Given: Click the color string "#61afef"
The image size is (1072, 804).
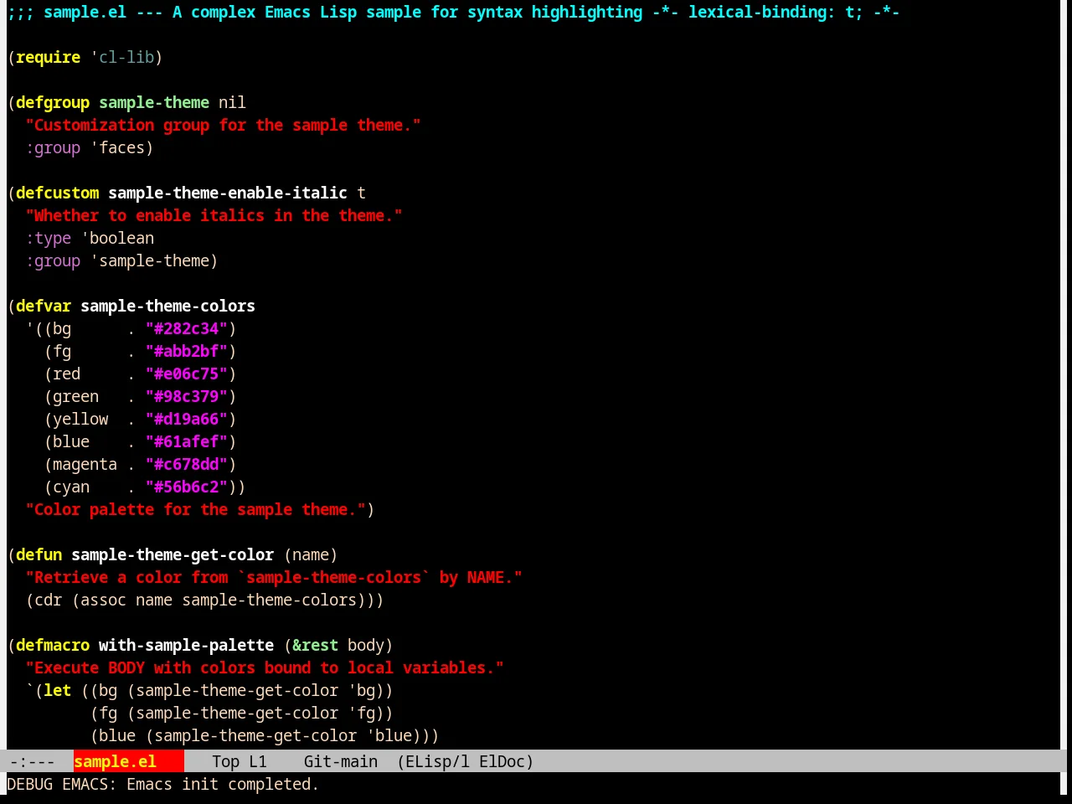Looking at the screenshot, I should 187,441.
